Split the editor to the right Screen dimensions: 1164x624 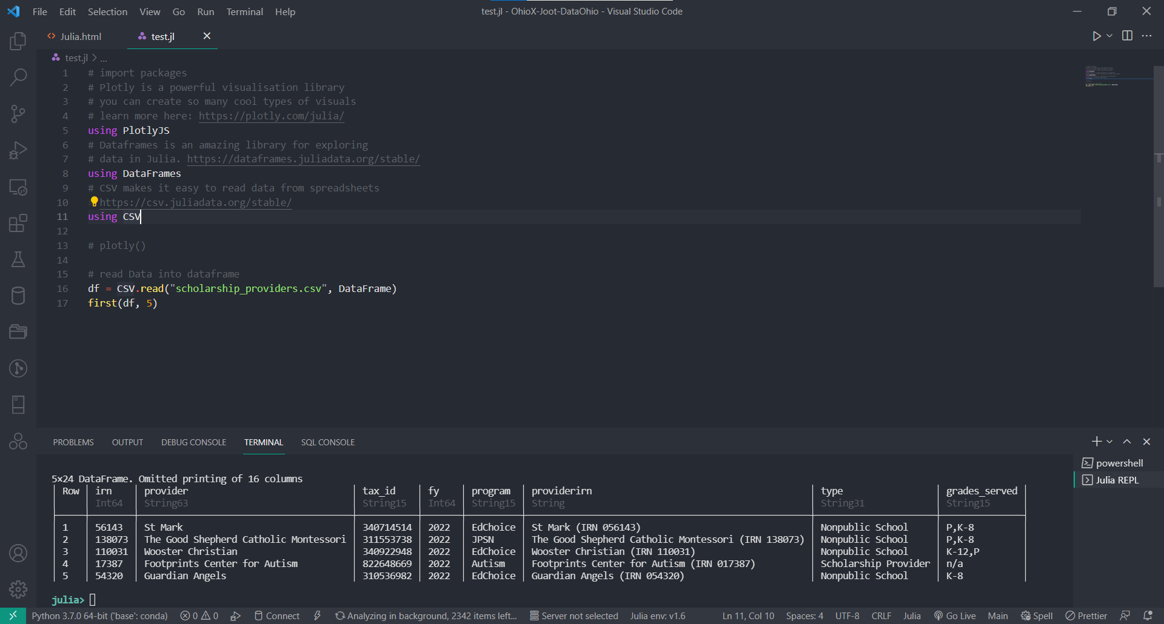coord(1127,36)
